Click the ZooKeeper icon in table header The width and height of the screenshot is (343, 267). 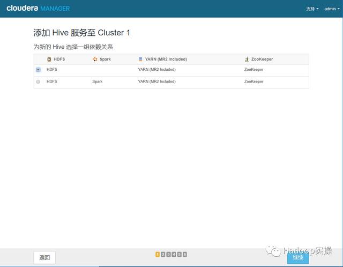coord(247,59)
